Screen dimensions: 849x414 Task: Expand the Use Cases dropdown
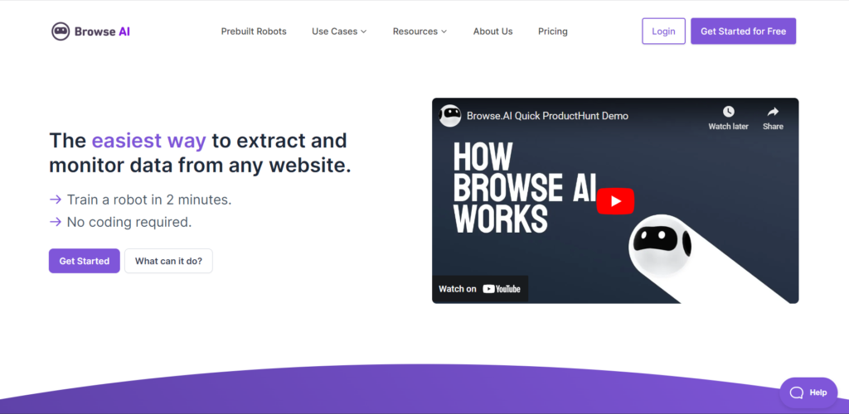(x=339, y=31)
